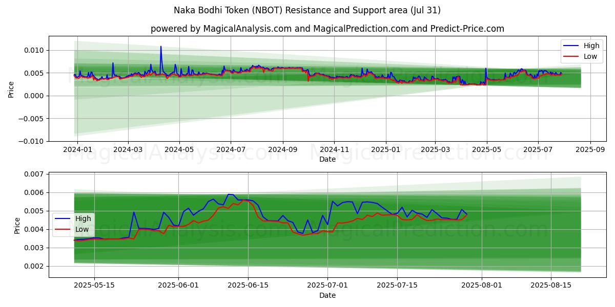615x307 pixels.
Task: Click the 2024-03 x-axis label
Action: pyautogui.click(x=128, y=150)
